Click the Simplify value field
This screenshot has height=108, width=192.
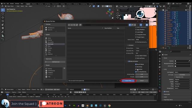point(142,77)
